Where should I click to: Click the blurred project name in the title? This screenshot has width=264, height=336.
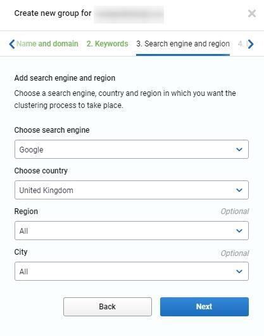pyautogui.click(x=129, y=14)
